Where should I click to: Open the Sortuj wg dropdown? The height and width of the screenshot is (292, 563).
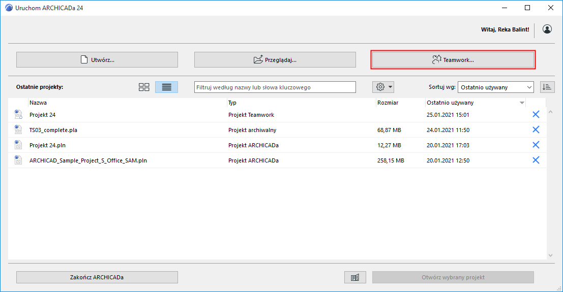(x=495, y=87)
